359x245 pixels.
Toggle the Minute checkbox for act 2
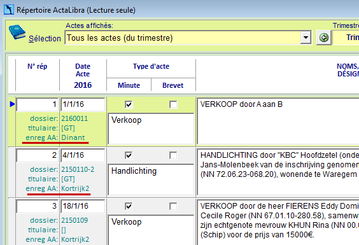(x=129, y=155)
